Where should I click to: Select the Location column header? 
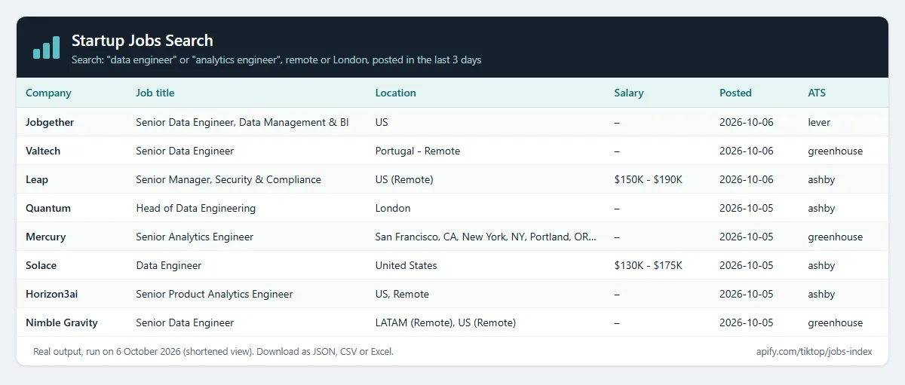click(x=395, y=93)
